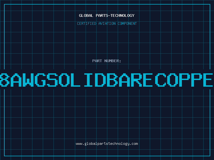Click the word PART in the label

[x=97, y=61]
